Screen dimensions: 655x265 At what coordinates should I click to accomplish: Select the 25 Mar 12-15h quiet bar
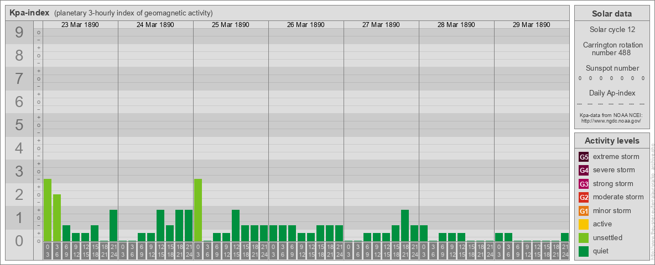point(236,225)
